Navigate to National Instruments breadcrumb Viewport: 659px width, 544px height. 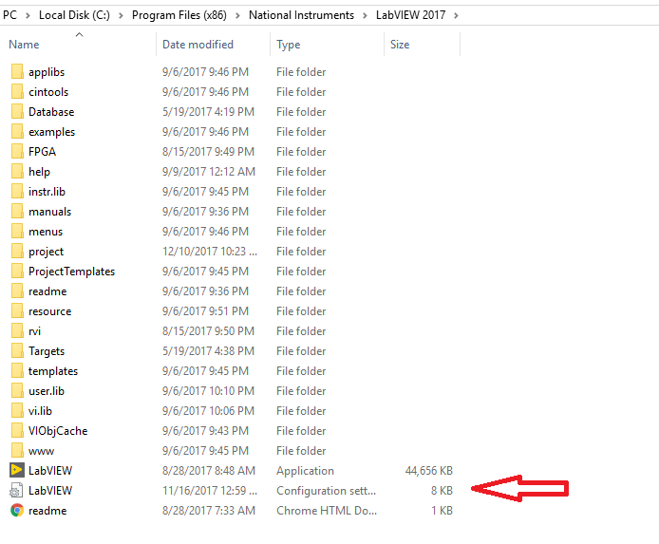pos(301,15)
